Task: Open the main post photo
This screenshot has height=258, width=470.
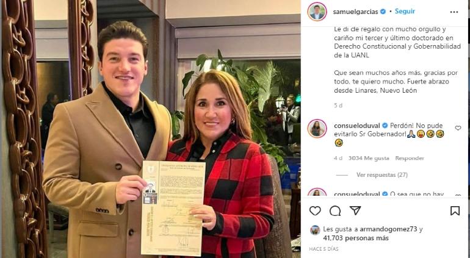Action: [x=151, y=129]
